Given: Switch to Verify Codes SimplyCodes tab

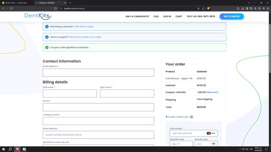Looking at the screenshot, I should [x=17, y=3].
